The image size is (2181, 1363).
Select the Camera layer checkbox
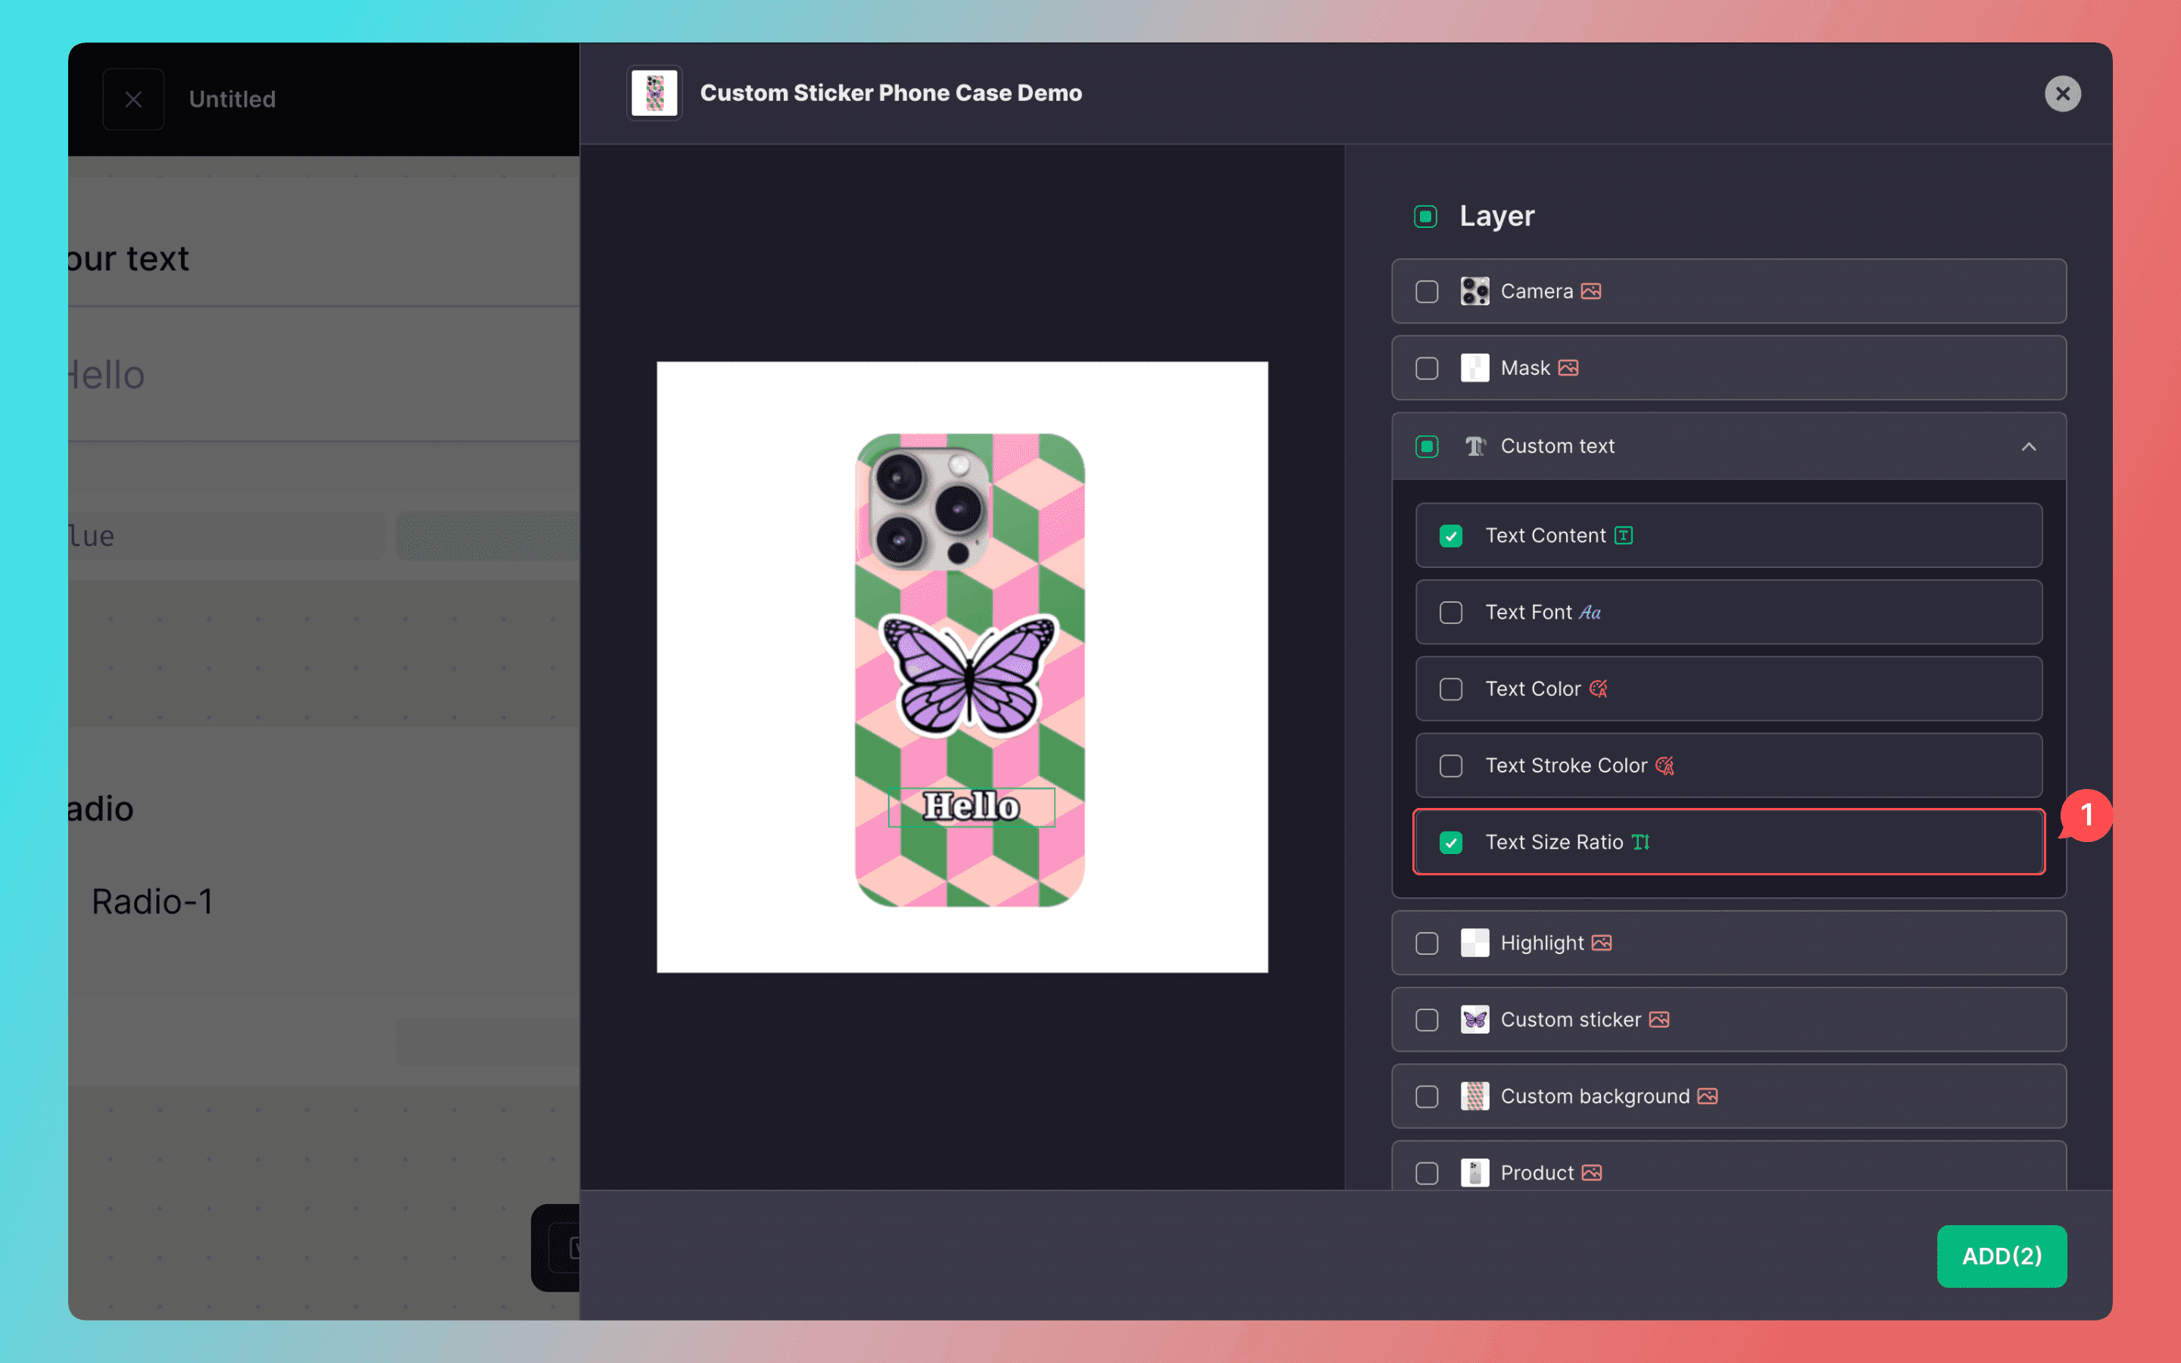point(1427,292)
